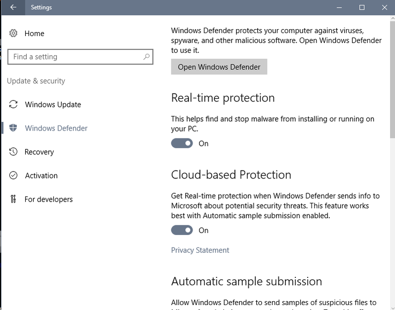This screenshot has height=310, width=395.
Task: Click the Recovery clock icon
Action: click(x=13, y=152)
